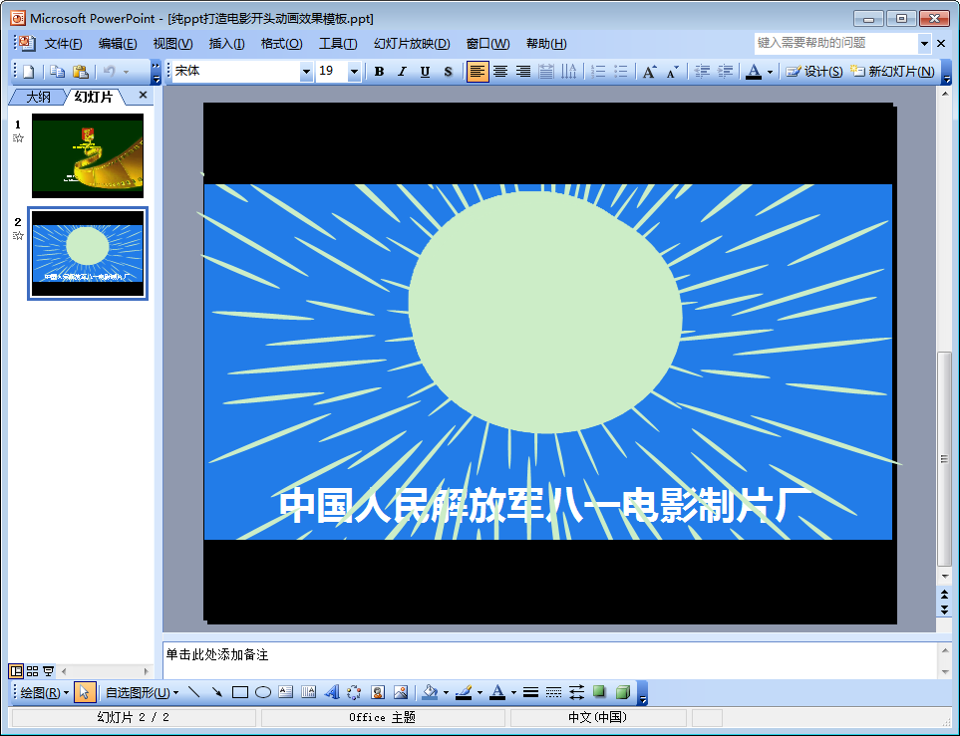Viewport: 960px width, 736px height.
Task: Switch to the 大纲 outline tab
Action: (x=38, y=97)
